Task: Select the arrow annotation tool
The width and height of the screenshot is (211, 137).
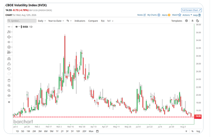Action: tap(9, 42)
